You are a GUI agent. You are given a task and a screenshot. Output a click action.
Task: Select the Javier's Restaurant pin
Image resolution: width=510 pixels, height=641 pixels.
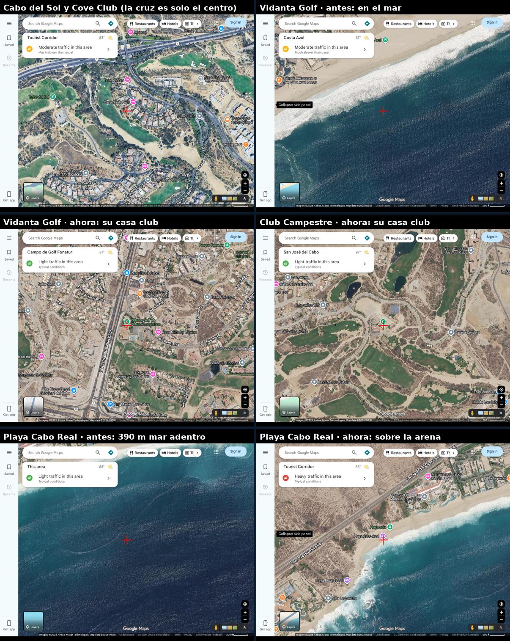point(279,80)
